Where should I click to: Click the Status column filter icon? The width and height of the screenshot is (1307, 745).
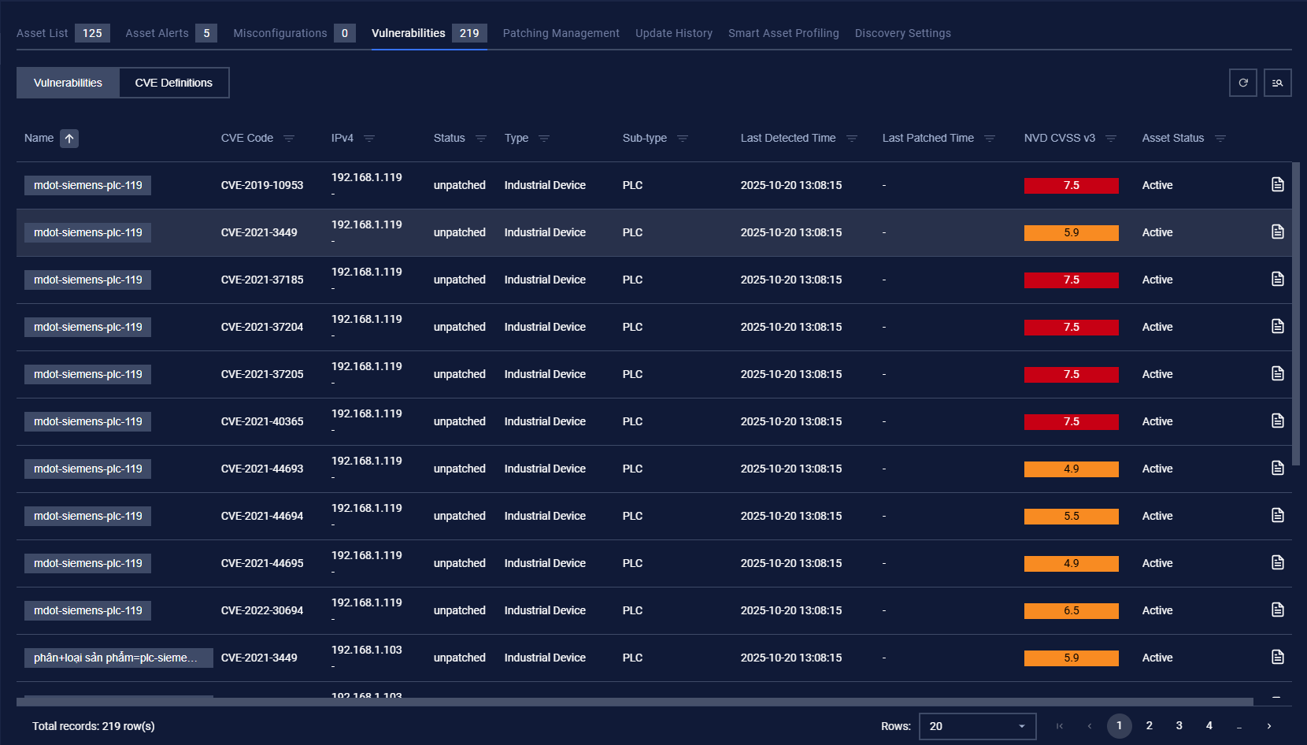(481, 139)
